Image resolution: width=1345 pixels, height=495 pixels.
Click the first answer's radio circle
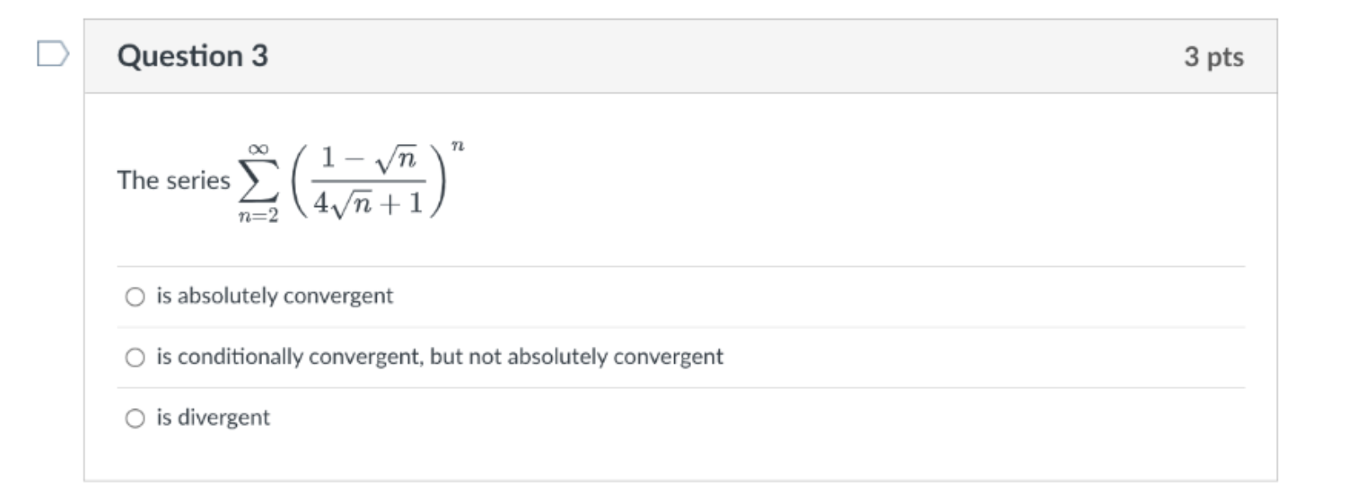click(135, 296)
